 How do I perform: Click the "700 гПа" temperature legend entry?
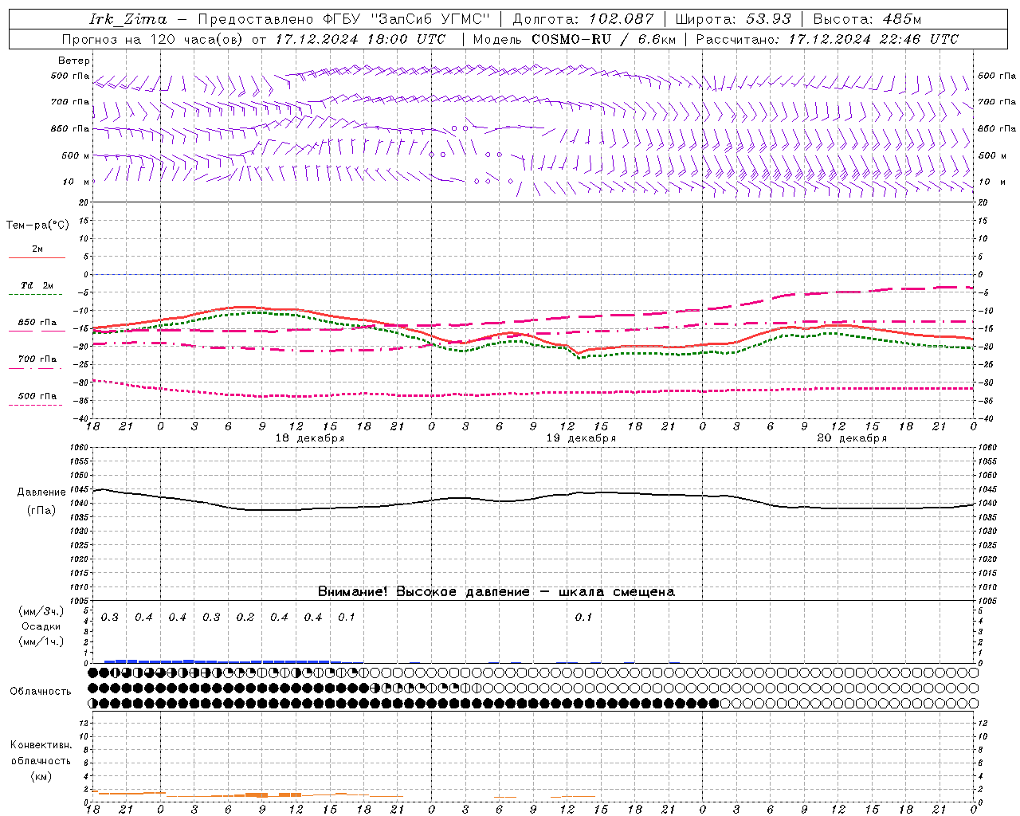coord(37,359)
